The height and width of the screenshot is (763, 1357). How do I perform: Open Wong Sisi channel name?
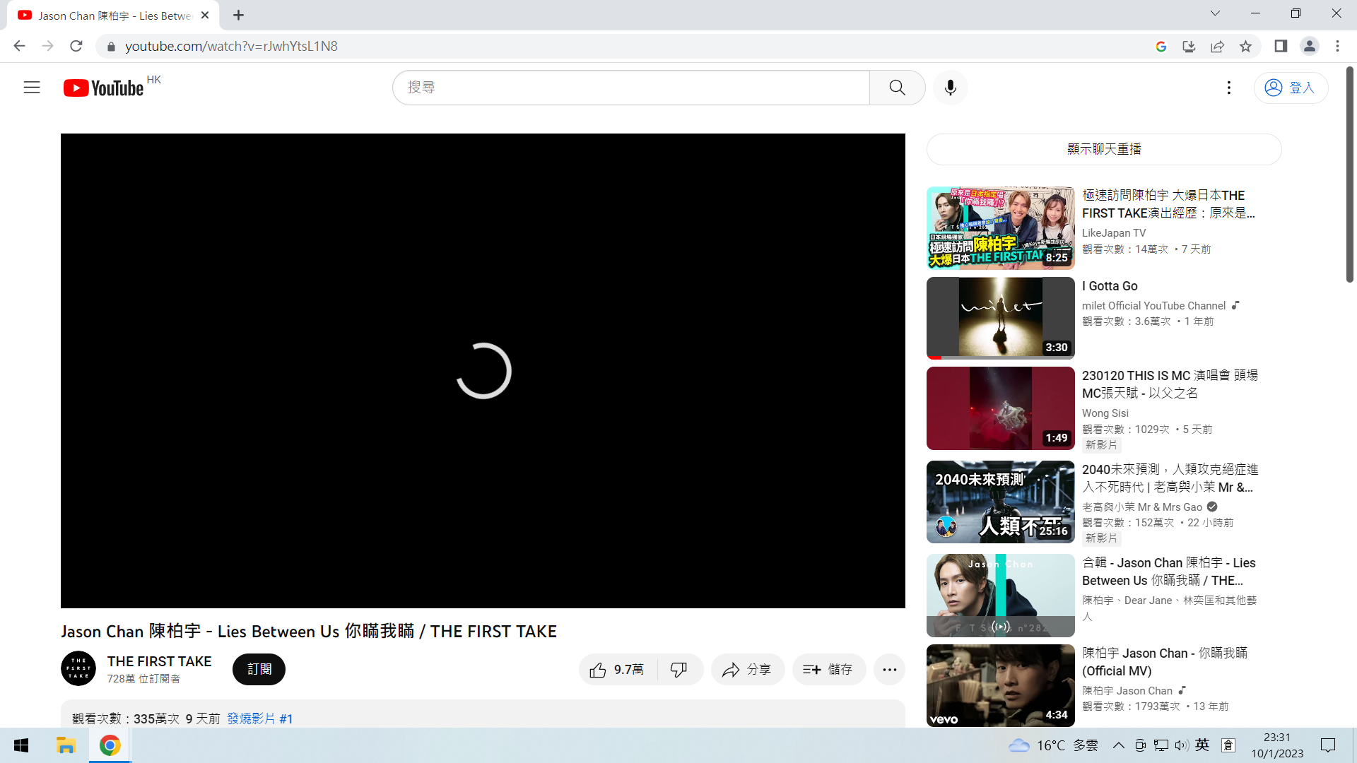click(1105, 413)
